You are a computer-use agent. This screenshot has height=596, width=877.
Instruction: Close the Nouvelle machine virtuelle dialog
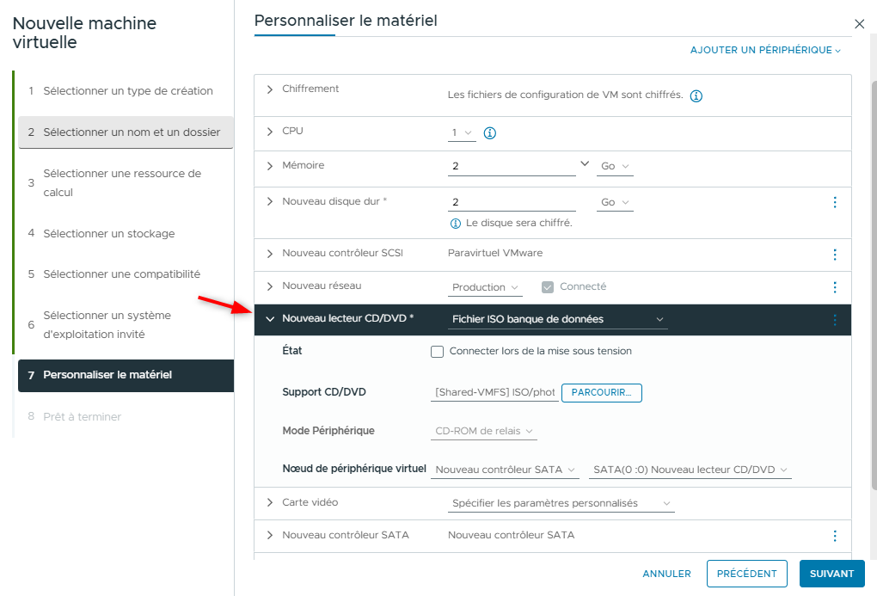[x=859, y=24]
